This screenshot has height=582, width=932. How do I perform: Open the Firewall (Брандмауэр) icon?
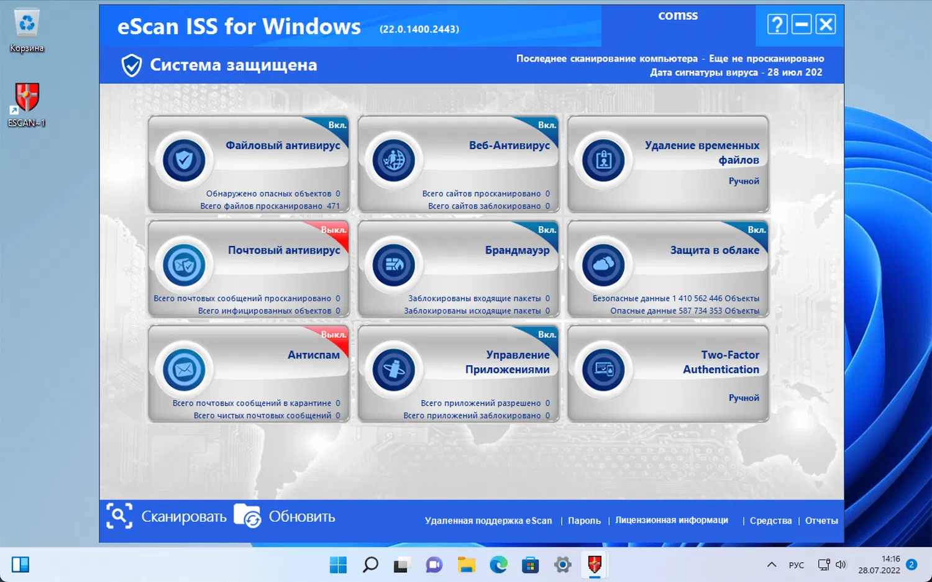(393, 265)
